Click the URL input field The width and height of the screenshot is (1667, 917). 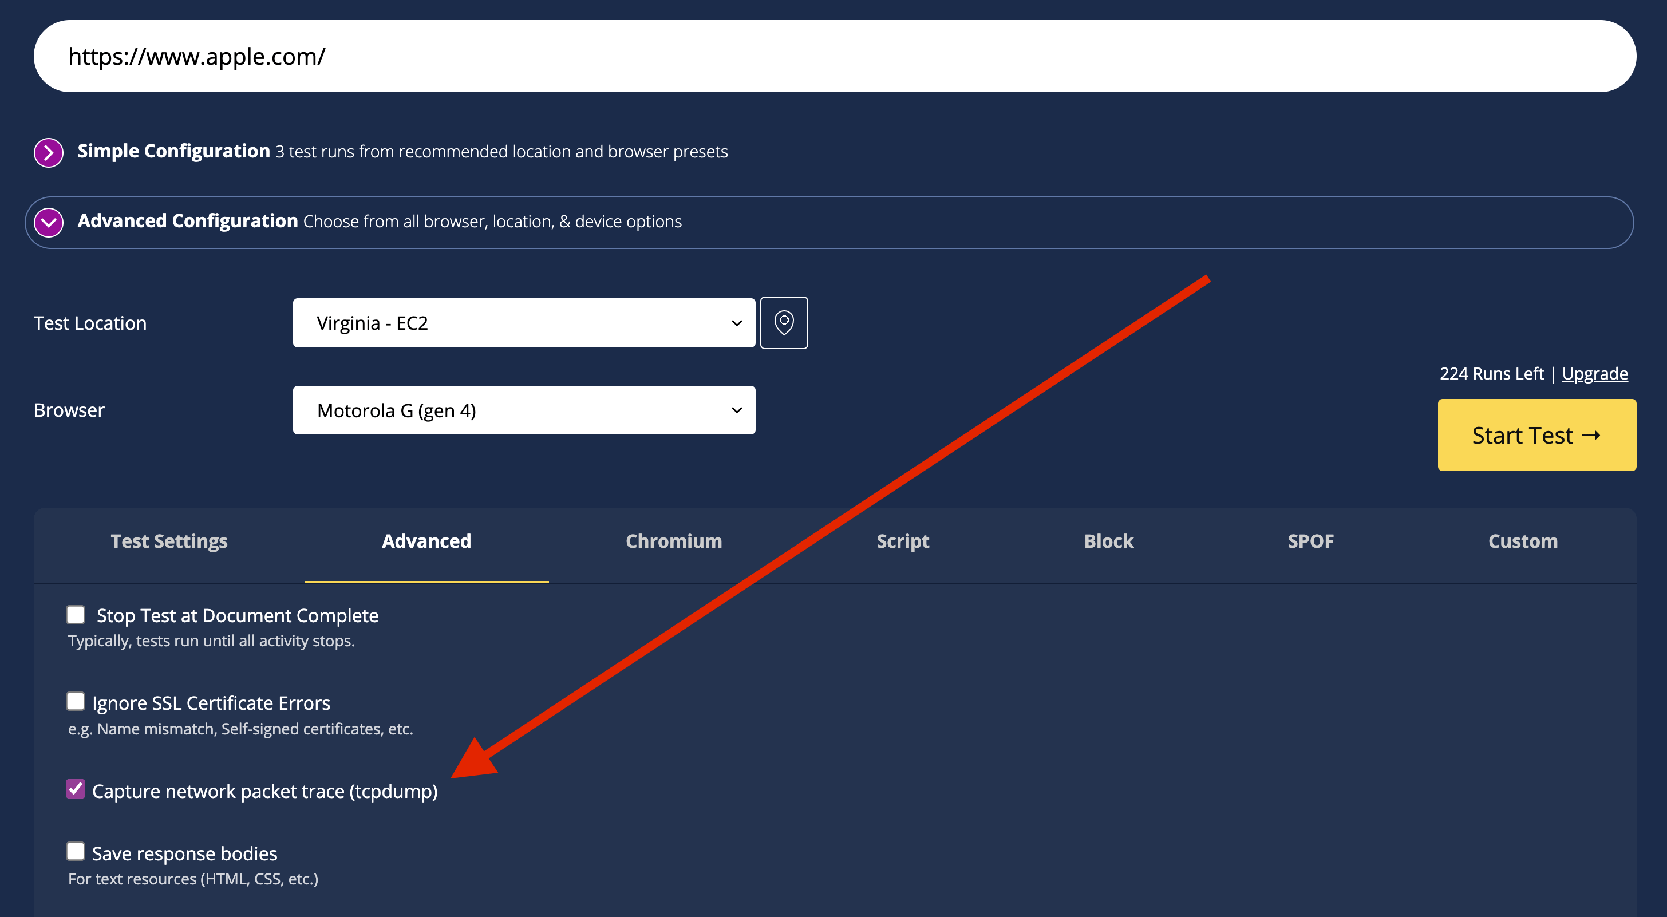pyautogui.click(x=835, y=56)
